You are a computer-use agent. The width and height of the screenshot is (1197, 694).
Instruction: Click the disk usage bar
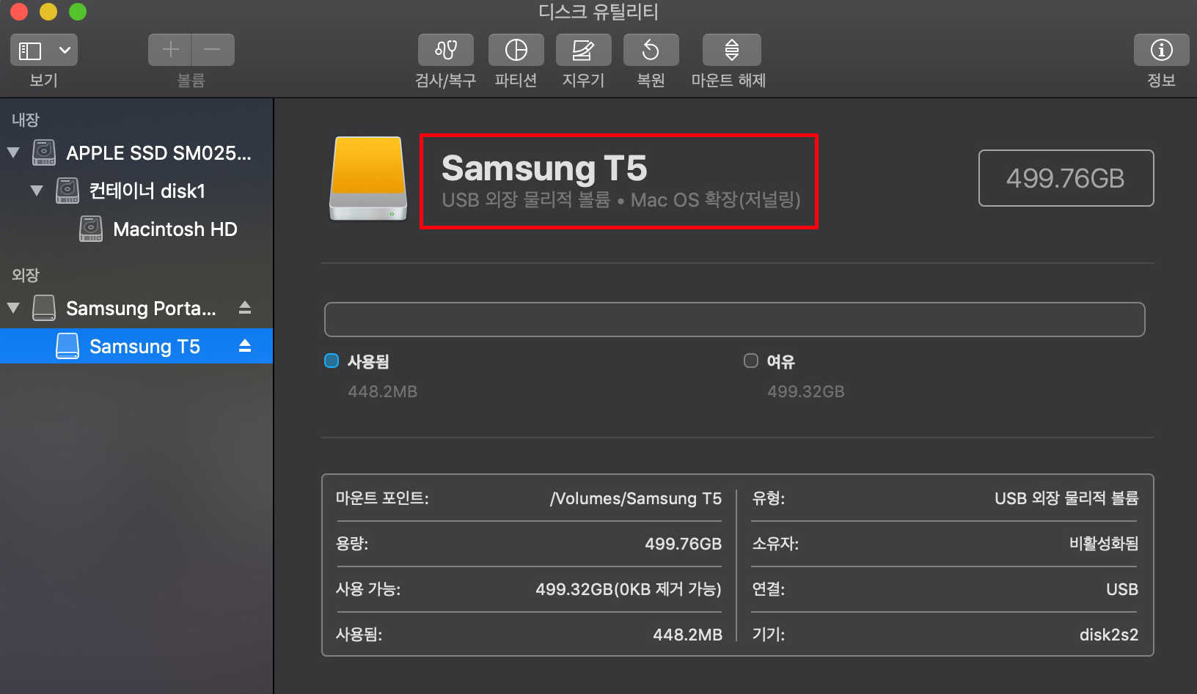(734, 320)
